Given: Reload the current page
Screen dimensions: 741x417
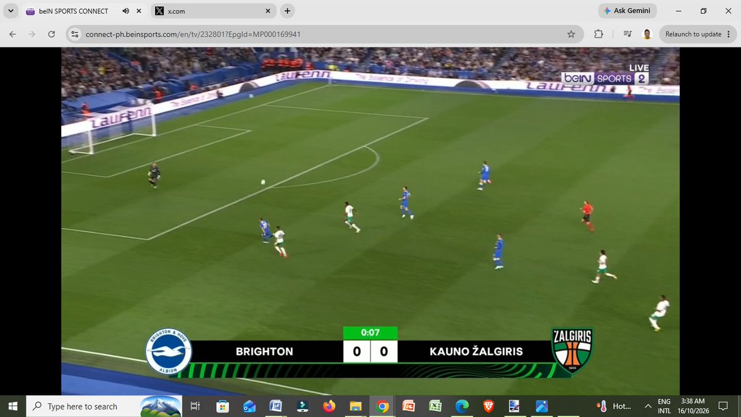Looking at the screenshot, I should tap(52, 34).
